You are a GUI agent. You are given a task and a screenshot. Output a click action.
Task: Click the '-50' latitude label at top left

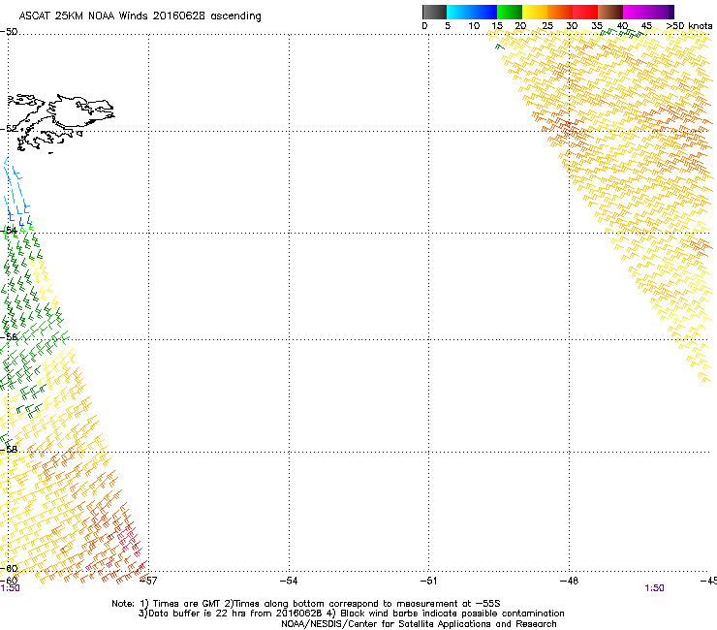coord(9,32)
